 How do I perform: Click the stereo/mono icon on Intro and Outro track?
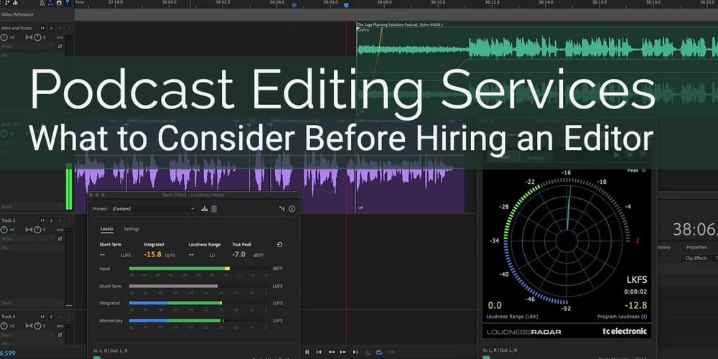(x=60, y=37)
